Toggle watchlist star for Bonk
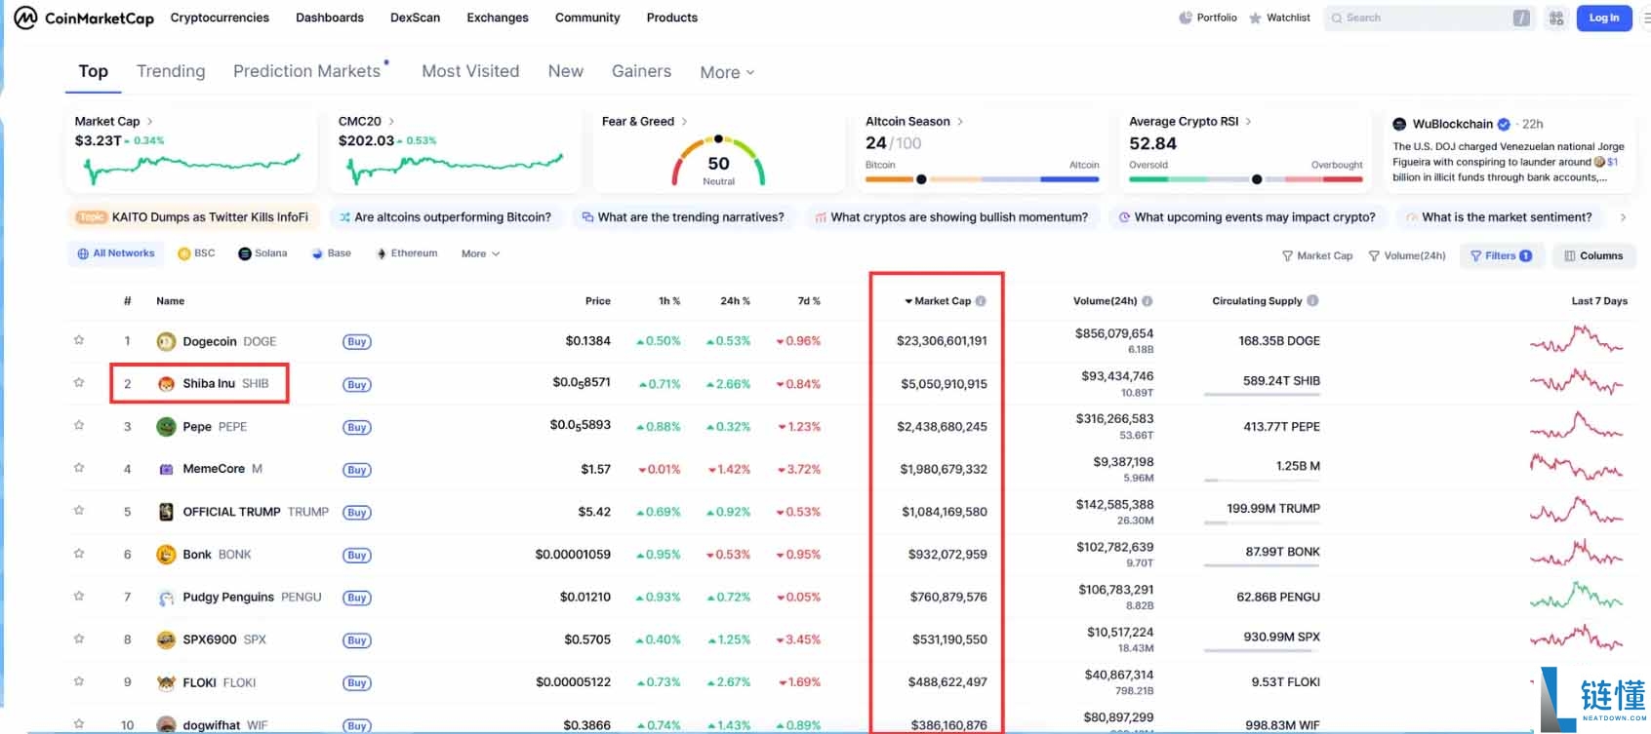This screenshot has width=1651, height=734. 79,554
